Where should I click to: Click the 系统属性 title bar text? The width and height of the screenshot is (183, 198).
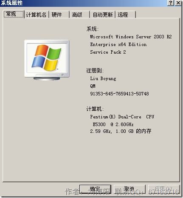[x=11, y=3]
